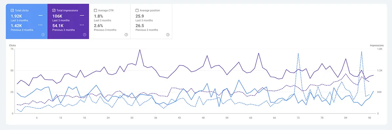
Task: Click the Clicks axis label at left
Action: coord(13,45)
